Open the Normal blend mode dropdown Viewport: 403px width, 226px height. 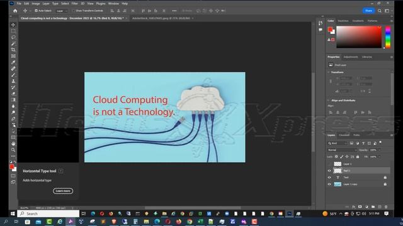coord(342,150)
